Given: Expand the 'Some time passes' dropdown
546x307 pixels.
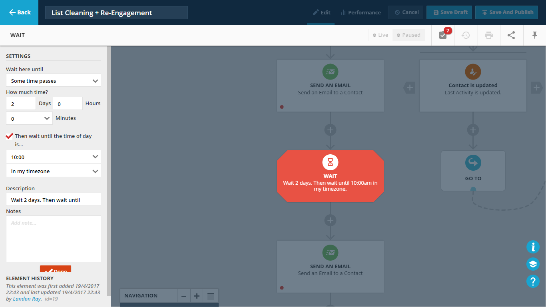Looking at the screenshot, I should click(x=54, y=81).
